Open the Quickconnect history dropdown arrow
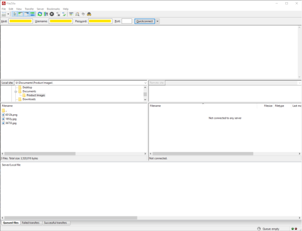Screen dimensions: 302x231 tap(157, 21)
